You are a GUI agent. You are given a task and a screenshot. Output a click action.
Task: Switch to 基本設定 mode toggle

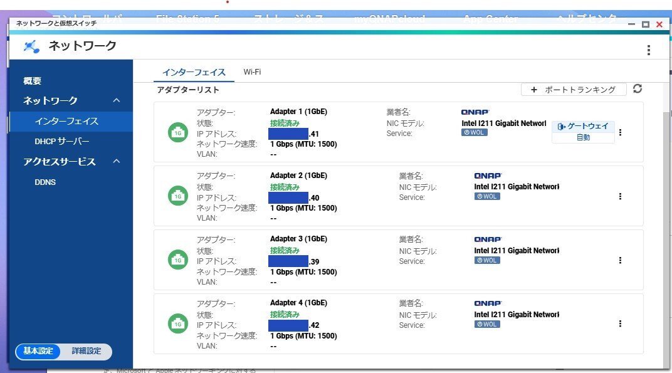coord(38,351)
